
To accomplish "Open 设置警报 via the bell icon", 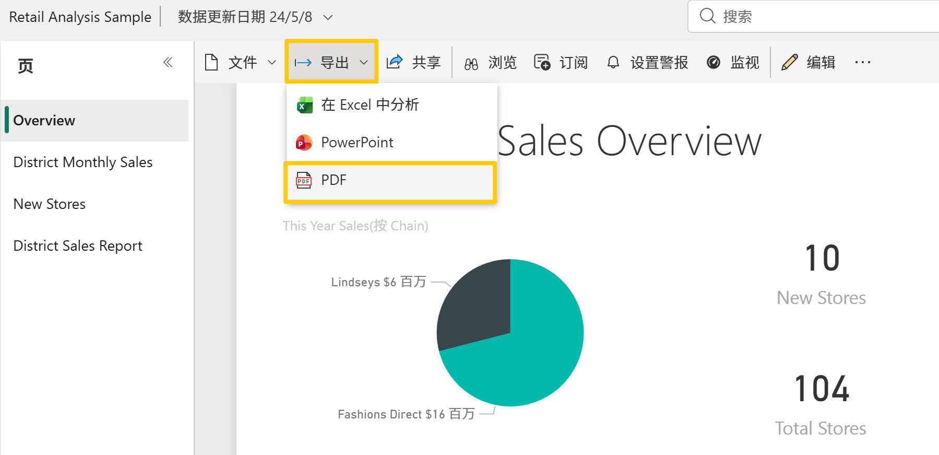I will point(613,62).
